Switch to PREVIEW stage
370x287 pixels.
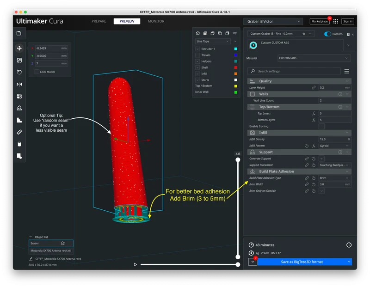127,21
